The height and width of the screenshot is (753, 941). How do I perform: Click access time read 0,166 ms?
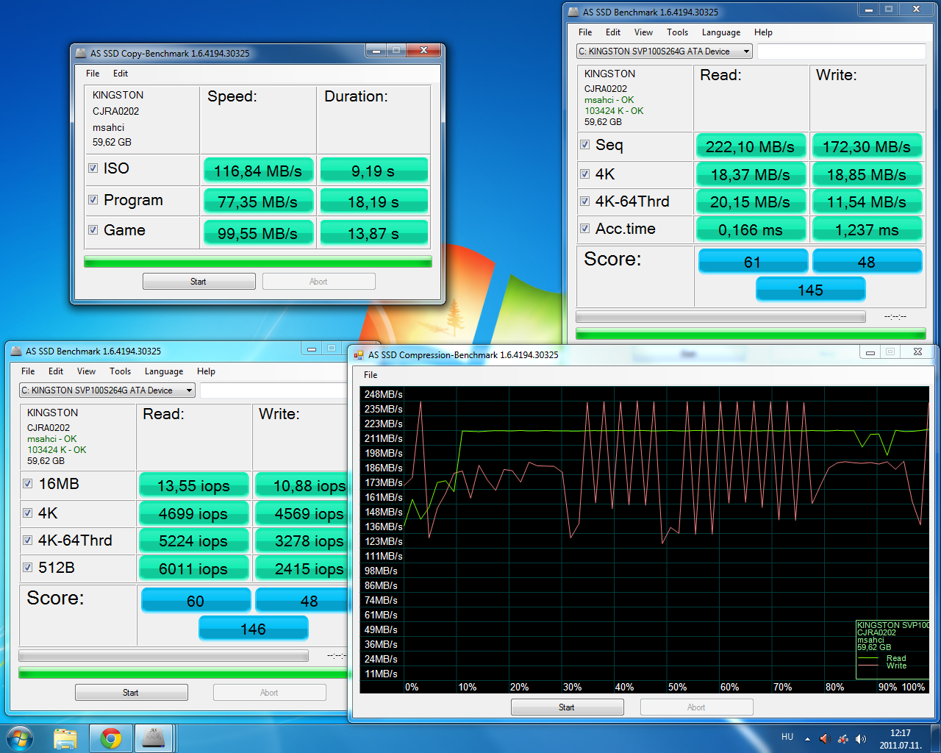(751, 229)
